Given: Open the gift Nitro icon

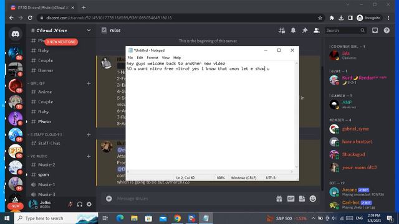Looking at the screenshot, I should coord(279,198).
